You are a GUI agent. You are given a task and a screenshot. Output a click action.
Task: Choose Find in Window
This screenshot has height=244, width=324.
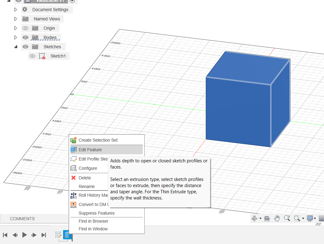(107, 229)
